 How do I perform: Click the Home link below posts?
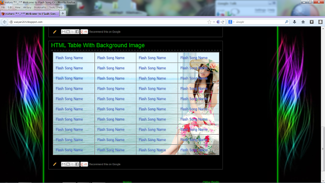tap(127, 182)
